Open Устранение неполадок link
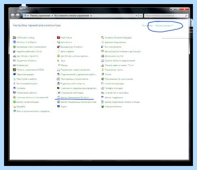197x170 pixels. [x=72, y=93]
